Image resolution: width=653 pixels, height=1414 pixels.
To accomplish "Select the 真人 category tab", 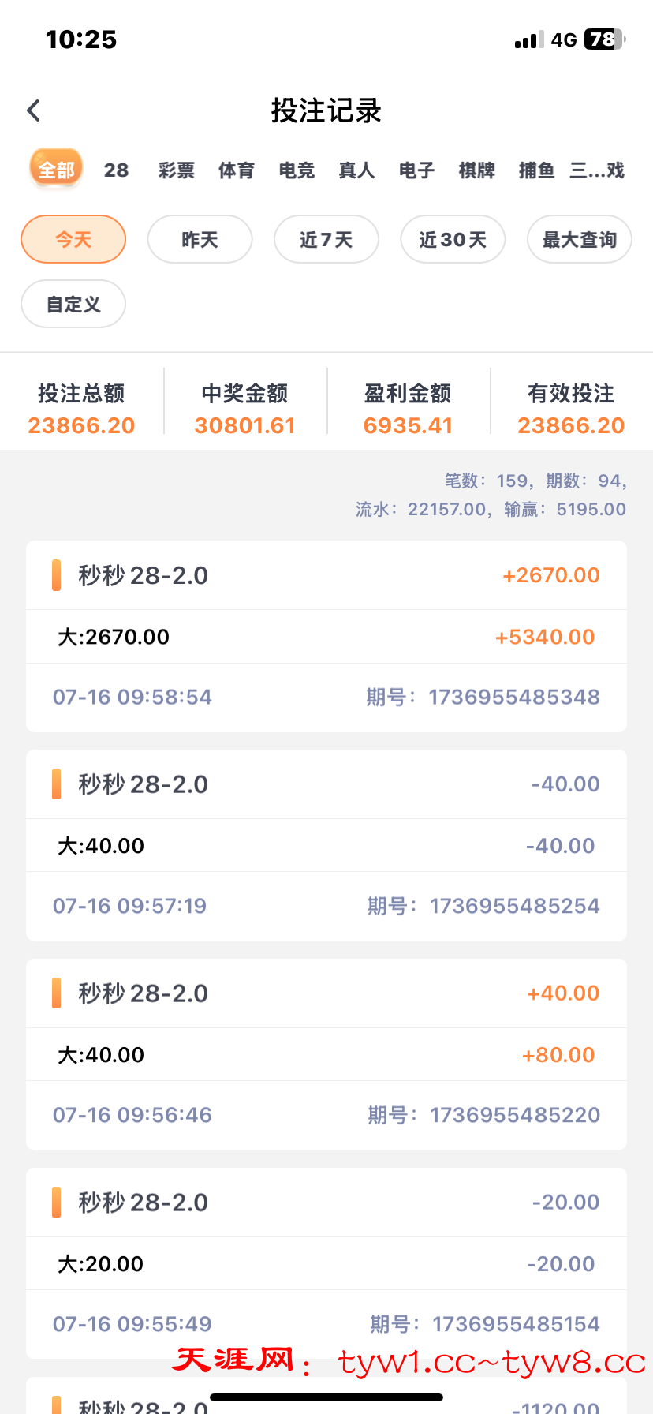I will pos(356,170).
